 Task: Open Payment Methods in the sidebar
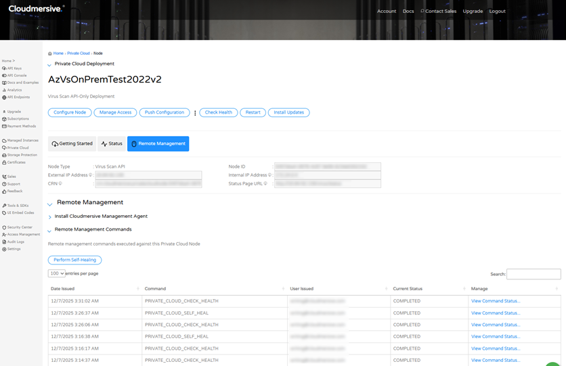(x=19, y=126)
